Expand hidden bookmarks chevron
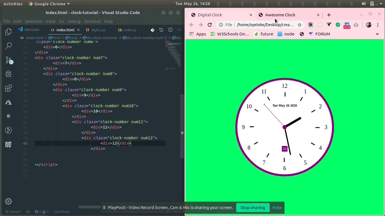 pos(377,34)
